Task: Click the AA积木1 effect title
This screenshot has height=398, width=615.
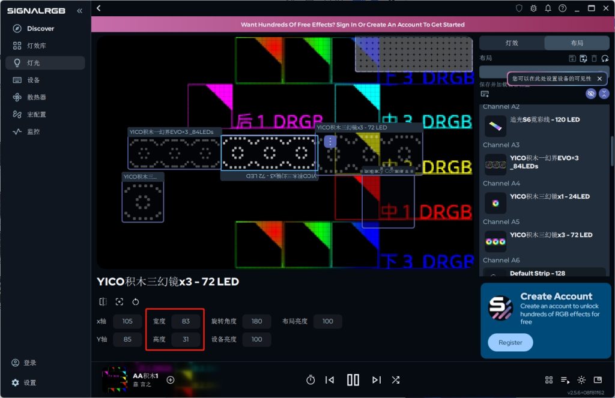Action: pos(145,376)
